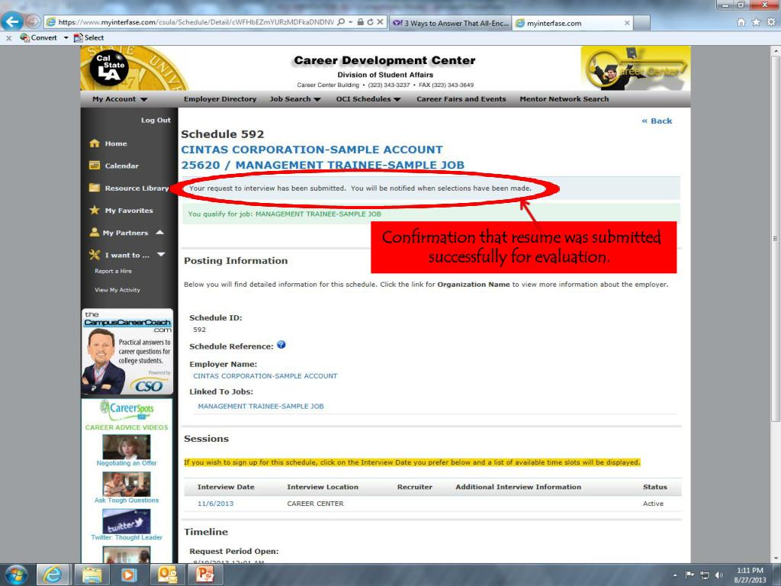Viewport: 781px width, 586px height.
Task: Click the lock security icon in address bar
Action: click(x=360, y=22)
